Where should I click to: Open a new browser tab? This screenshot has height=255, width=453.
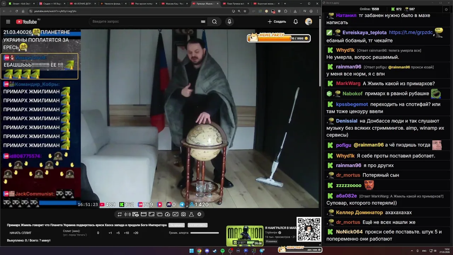pyautogui.click(x=285, y=4)
